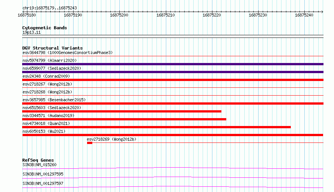Image resolution: width=334 pixels, height=192 pixels.
Task: Click the DGV Structural Variants track heading
Action: pos(53,48)
